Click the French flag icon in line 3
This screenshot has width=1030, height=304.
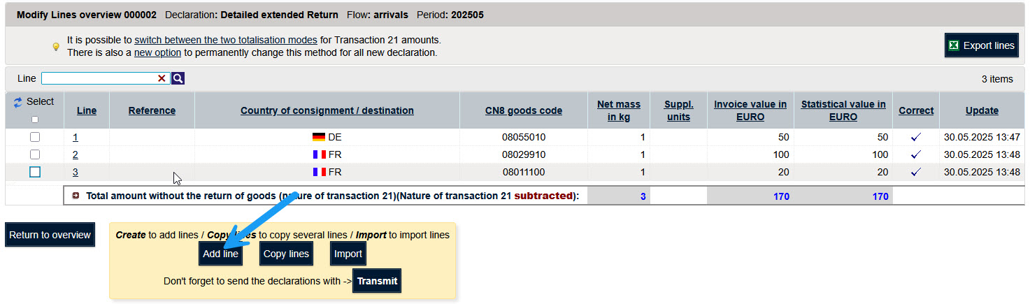coord(319,172)
